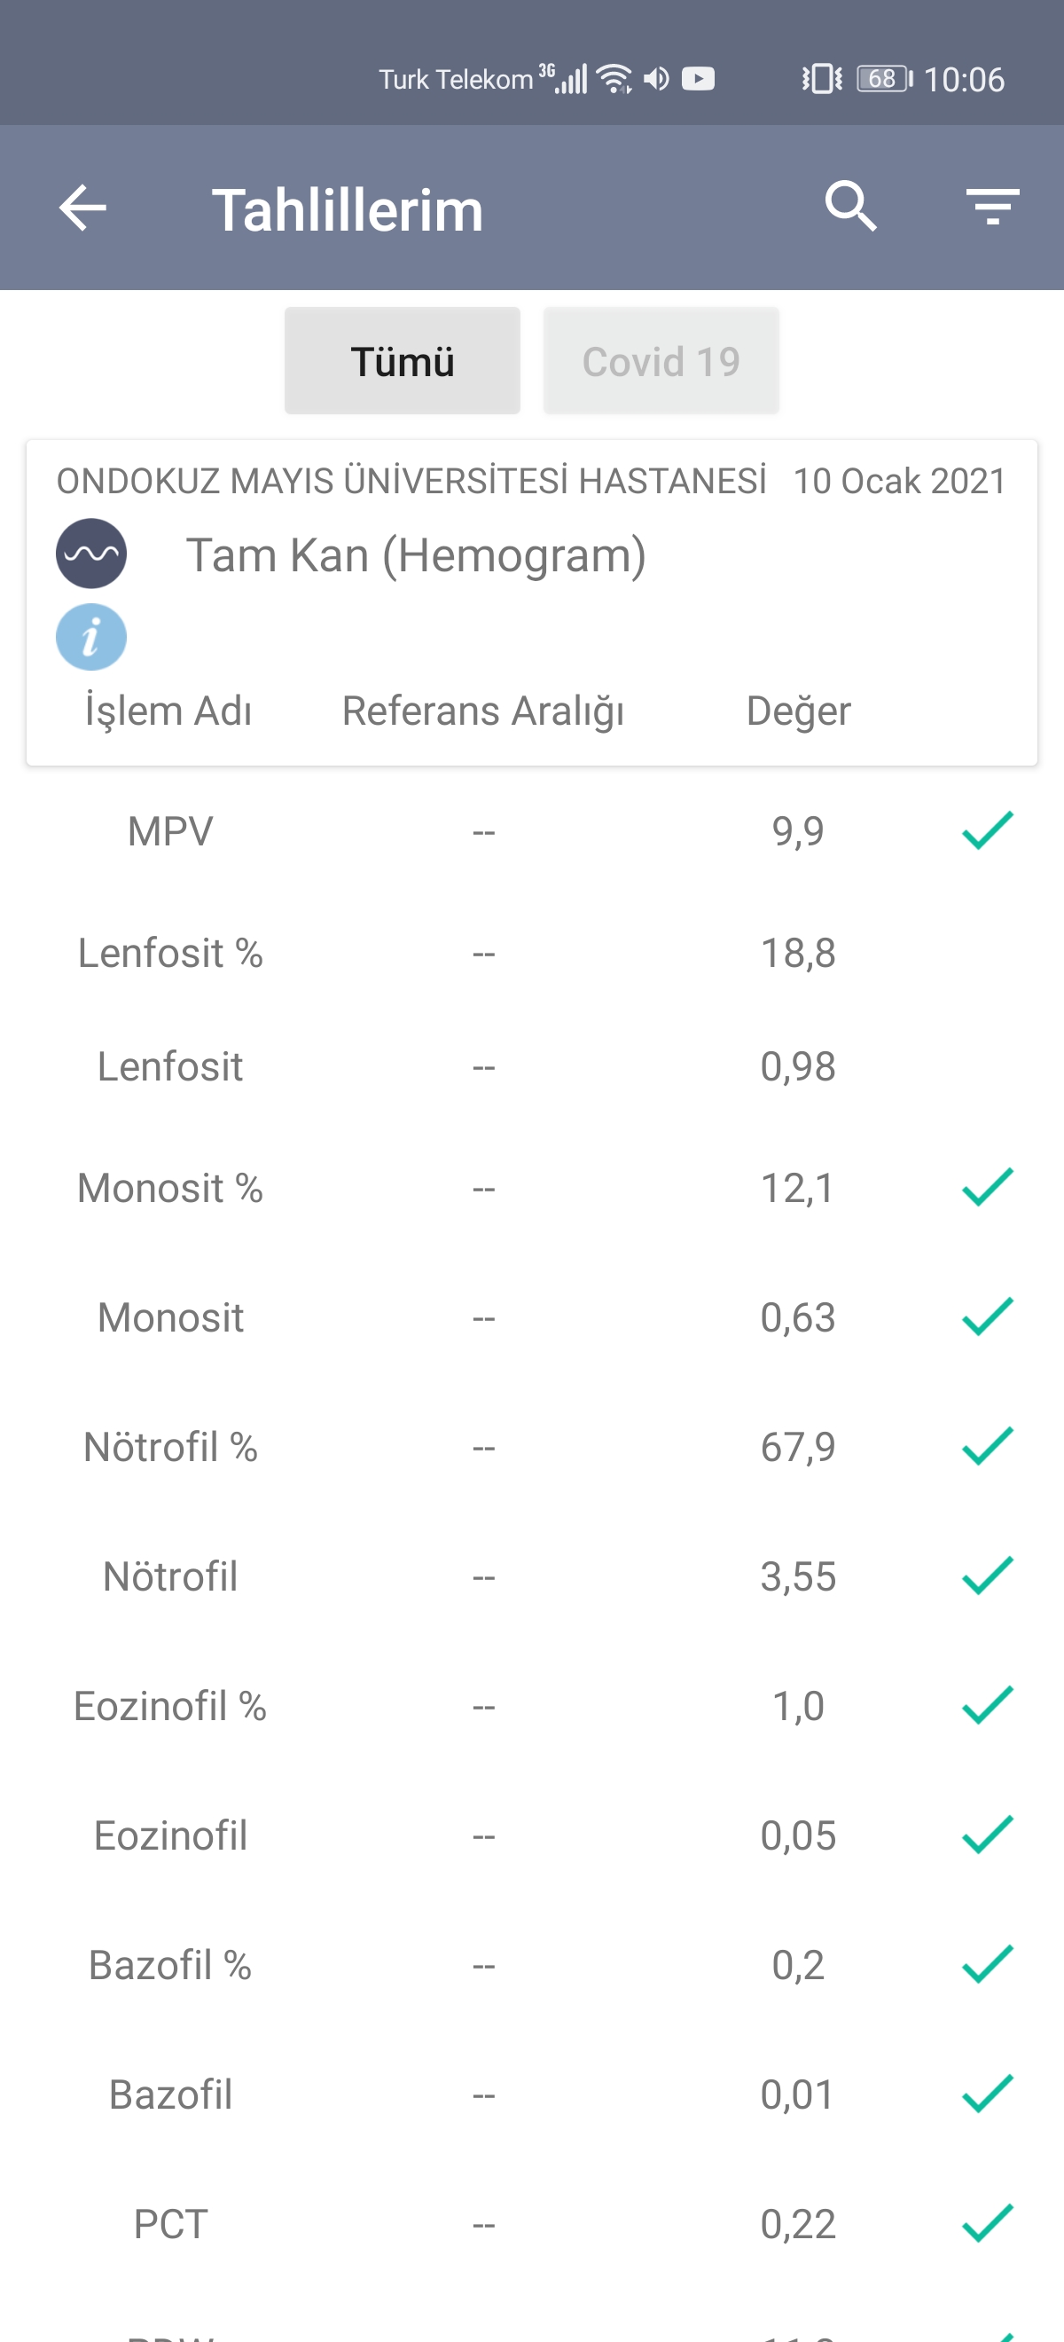1064x2342 pixels.
Task: Tap the Eozinofil % value 1,0
Action: [798, 1706]
